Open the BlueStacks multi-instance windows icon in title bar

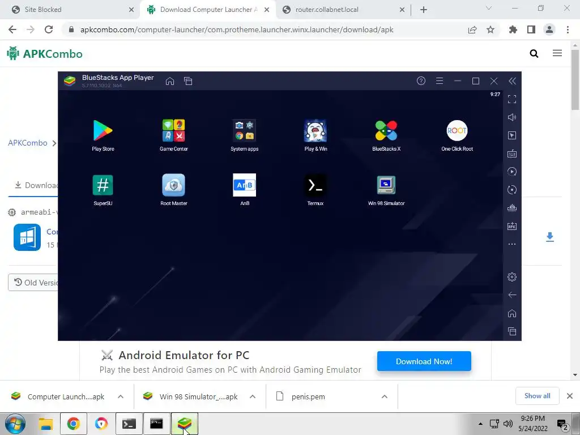click(x=188, y=81)
